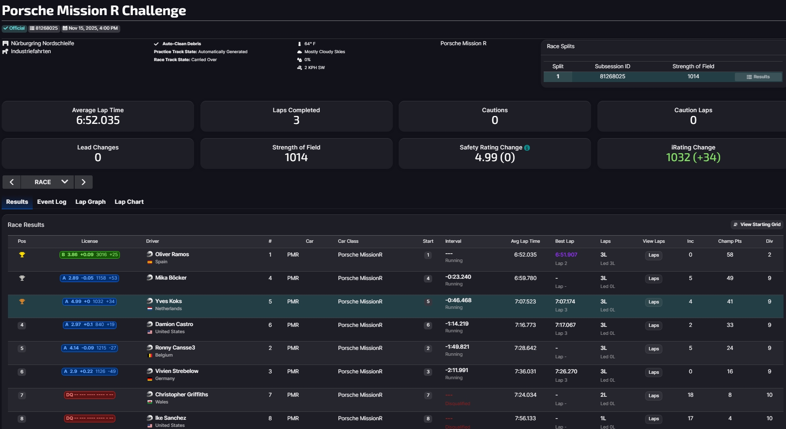786x429 pixels.
Task: Click the track icon next to Nürburgring Nordschleife
Action: click(5, 43)
